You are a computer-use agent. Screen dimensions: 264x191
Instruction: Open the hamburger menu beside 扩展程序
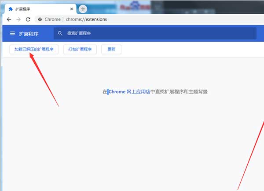pyautogui.click(x=12, y=33)
